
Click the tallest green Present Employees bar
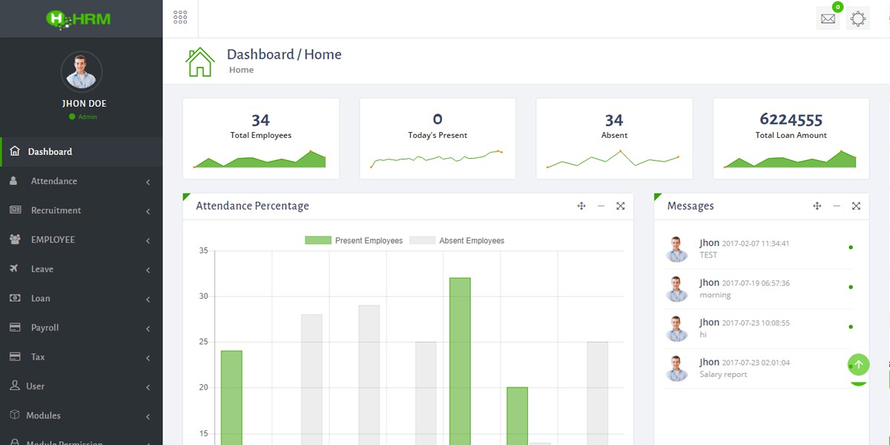460,361
